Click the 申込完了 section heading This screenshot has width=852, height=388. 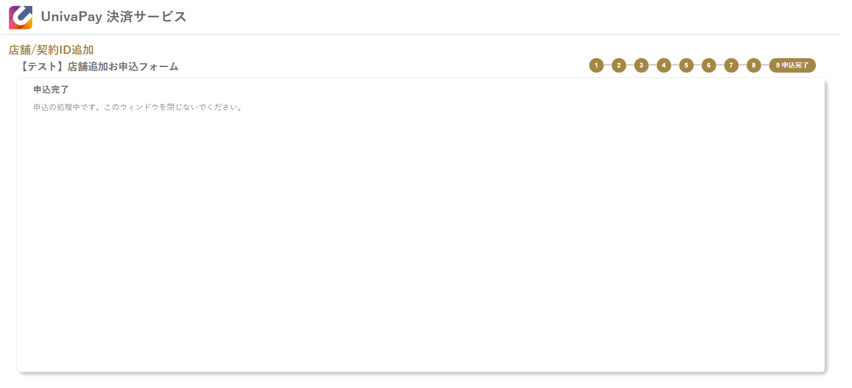coord(51,90)
